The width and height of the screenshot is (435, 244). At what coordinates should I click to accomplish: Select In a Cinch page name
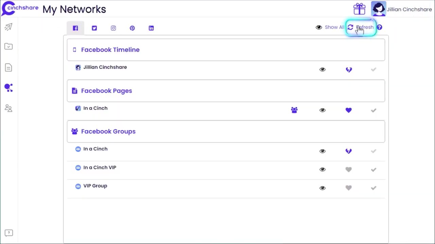(x=95, y=108)
